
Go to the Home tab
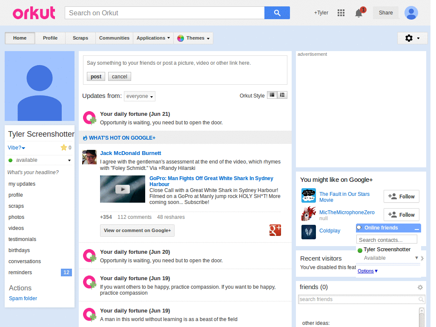(x=20, y=38)
